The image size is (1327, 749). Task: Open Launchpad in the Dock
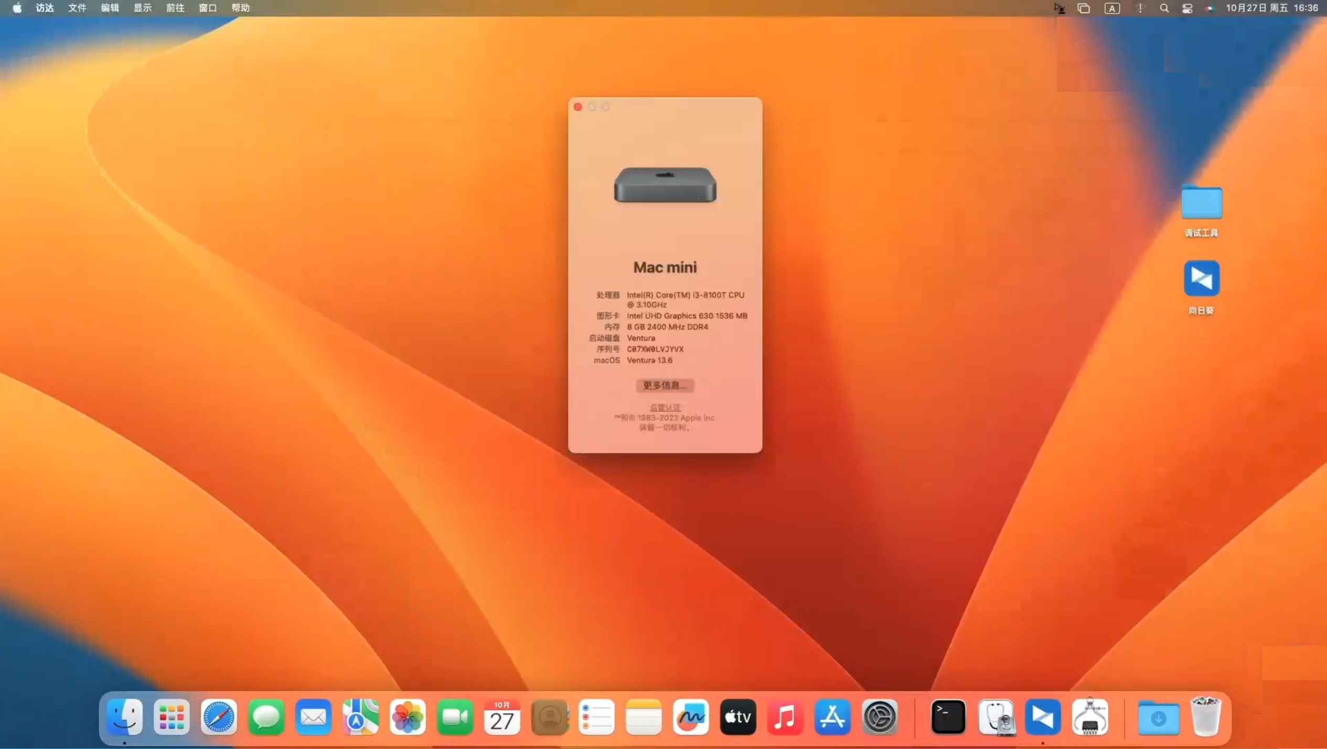(x=172, y=716)
